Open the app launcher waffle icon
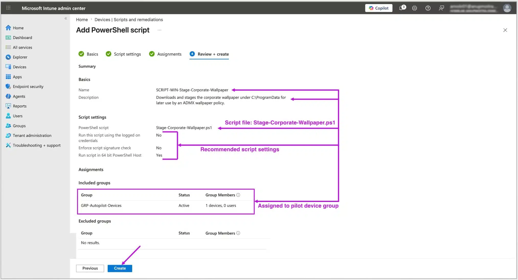 pyautogui.click(x=8, y=8)
